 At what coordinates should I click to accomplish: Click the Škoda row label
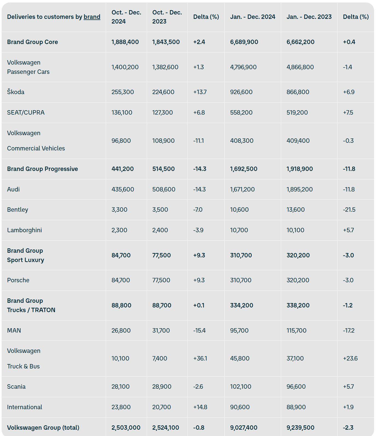(16, 92)
